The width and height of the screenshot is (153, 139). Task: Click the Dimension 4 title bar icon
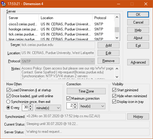point(3,4)
